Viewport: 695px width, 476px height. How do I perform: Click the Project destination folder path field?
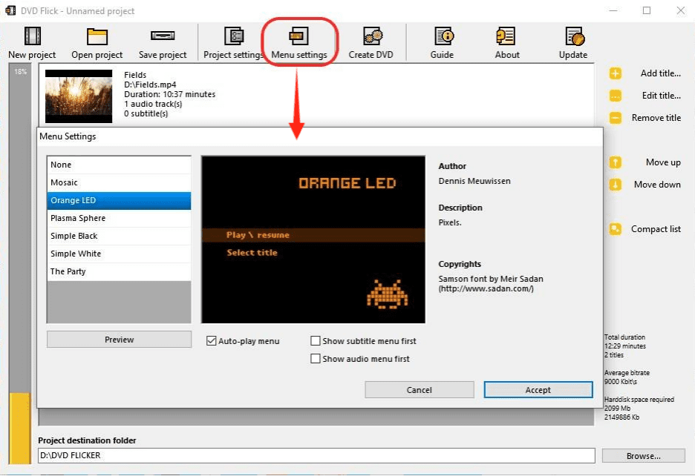pyautogui.click(x=316, y=455)
